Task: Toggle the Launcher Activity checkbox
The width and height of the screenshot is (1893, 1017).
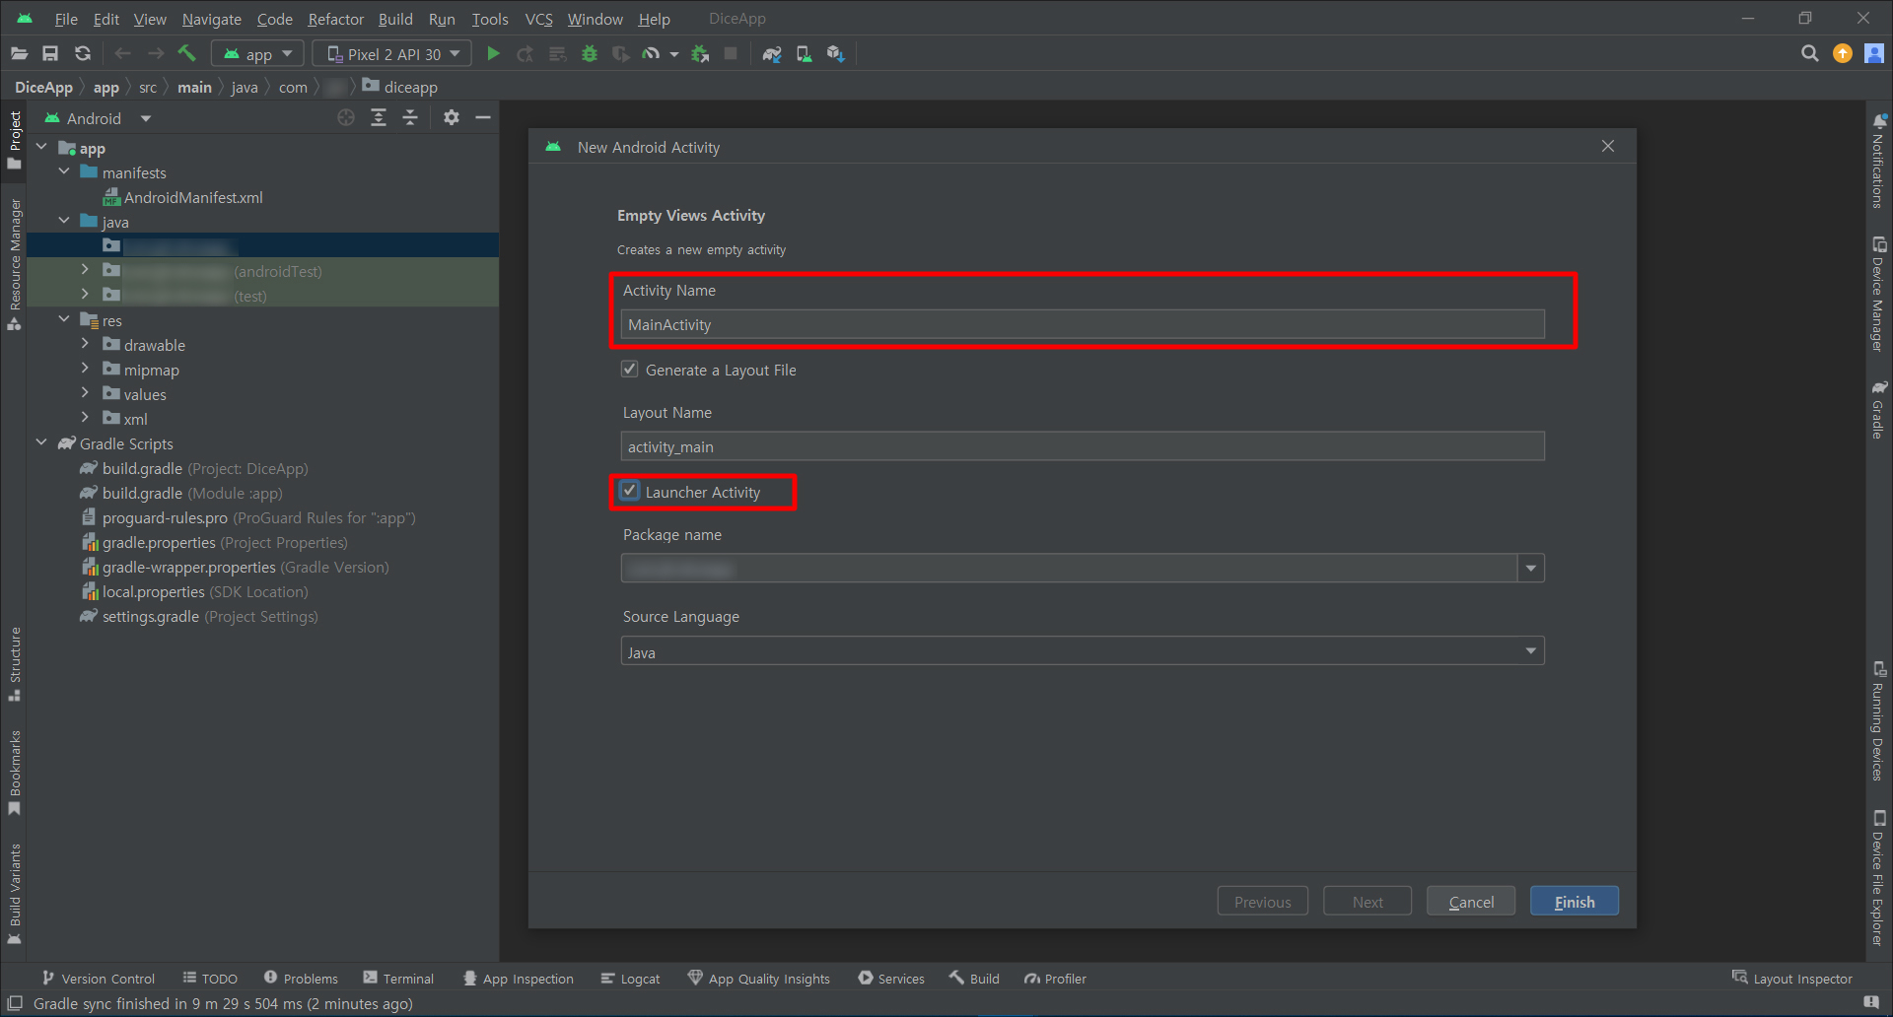Action: coord(629,491)
